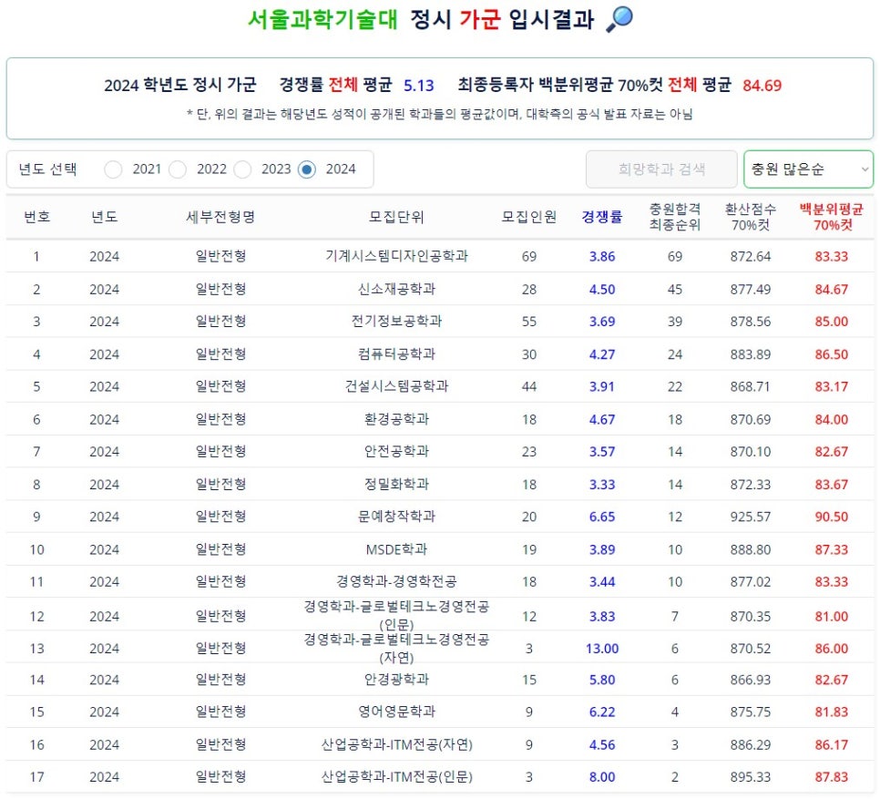
Task: Click the magnifying glass icon in the title
Action: click(x=620, y=19)
